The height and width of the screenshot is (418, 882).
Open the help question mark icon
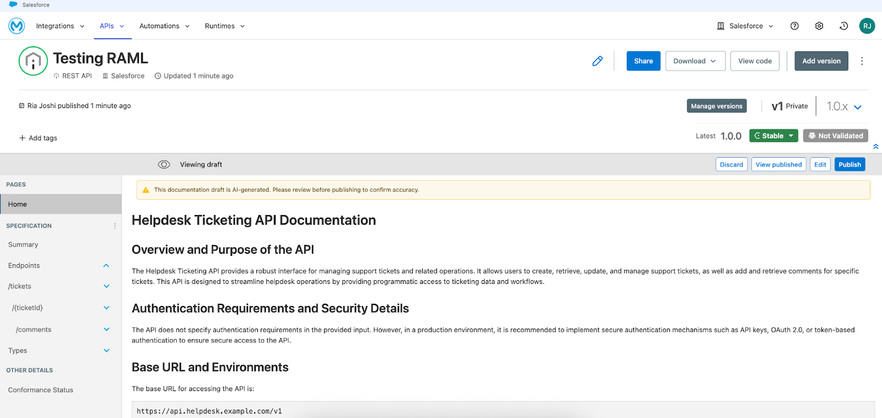point(794,26)
